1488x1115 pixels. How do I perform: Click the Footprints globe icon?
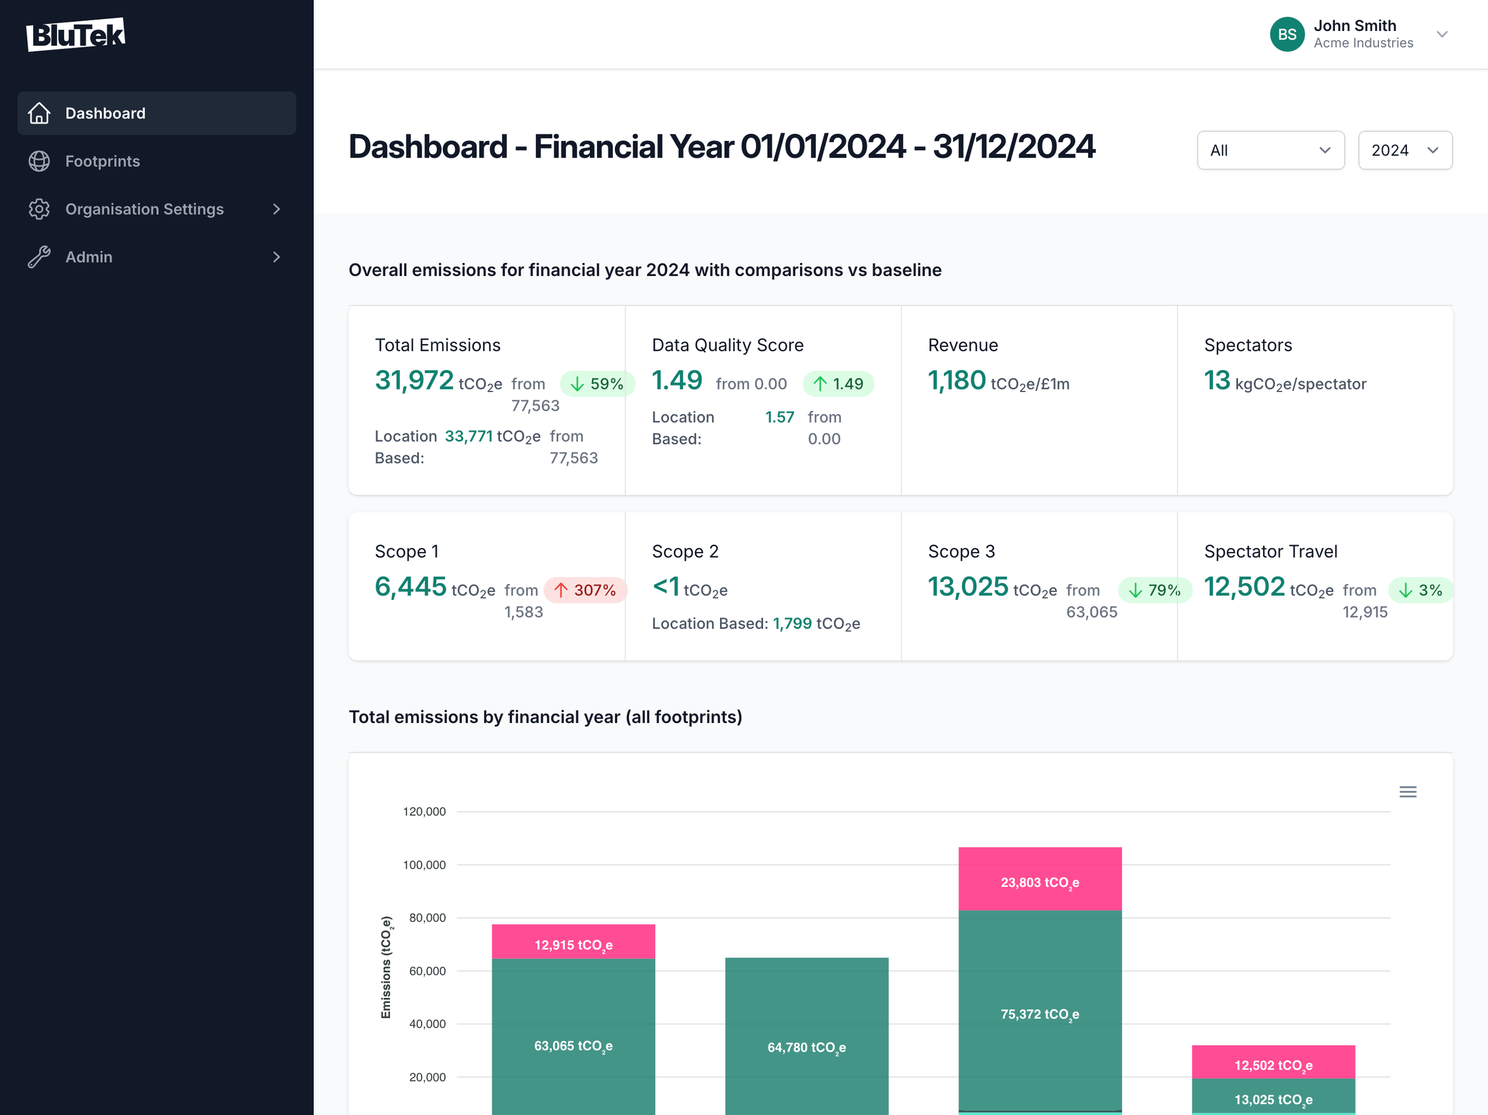click(39, 161)
